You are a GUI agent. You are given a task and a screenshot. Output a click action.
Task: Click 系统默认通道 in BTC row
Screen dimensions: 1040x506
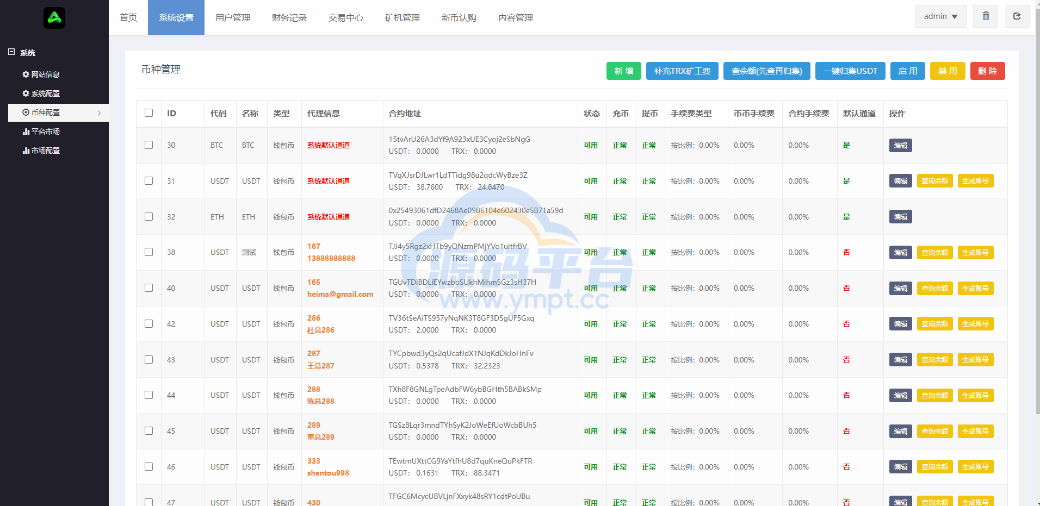coord(329,145)
